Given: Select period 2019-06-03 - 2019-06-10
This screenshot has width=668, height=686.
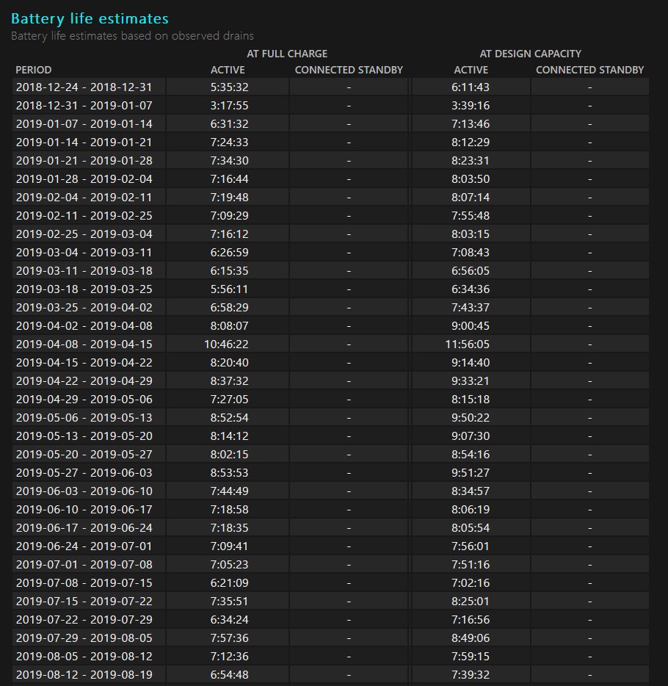Looking at the screenshot, I should click(x=84, y=491).
